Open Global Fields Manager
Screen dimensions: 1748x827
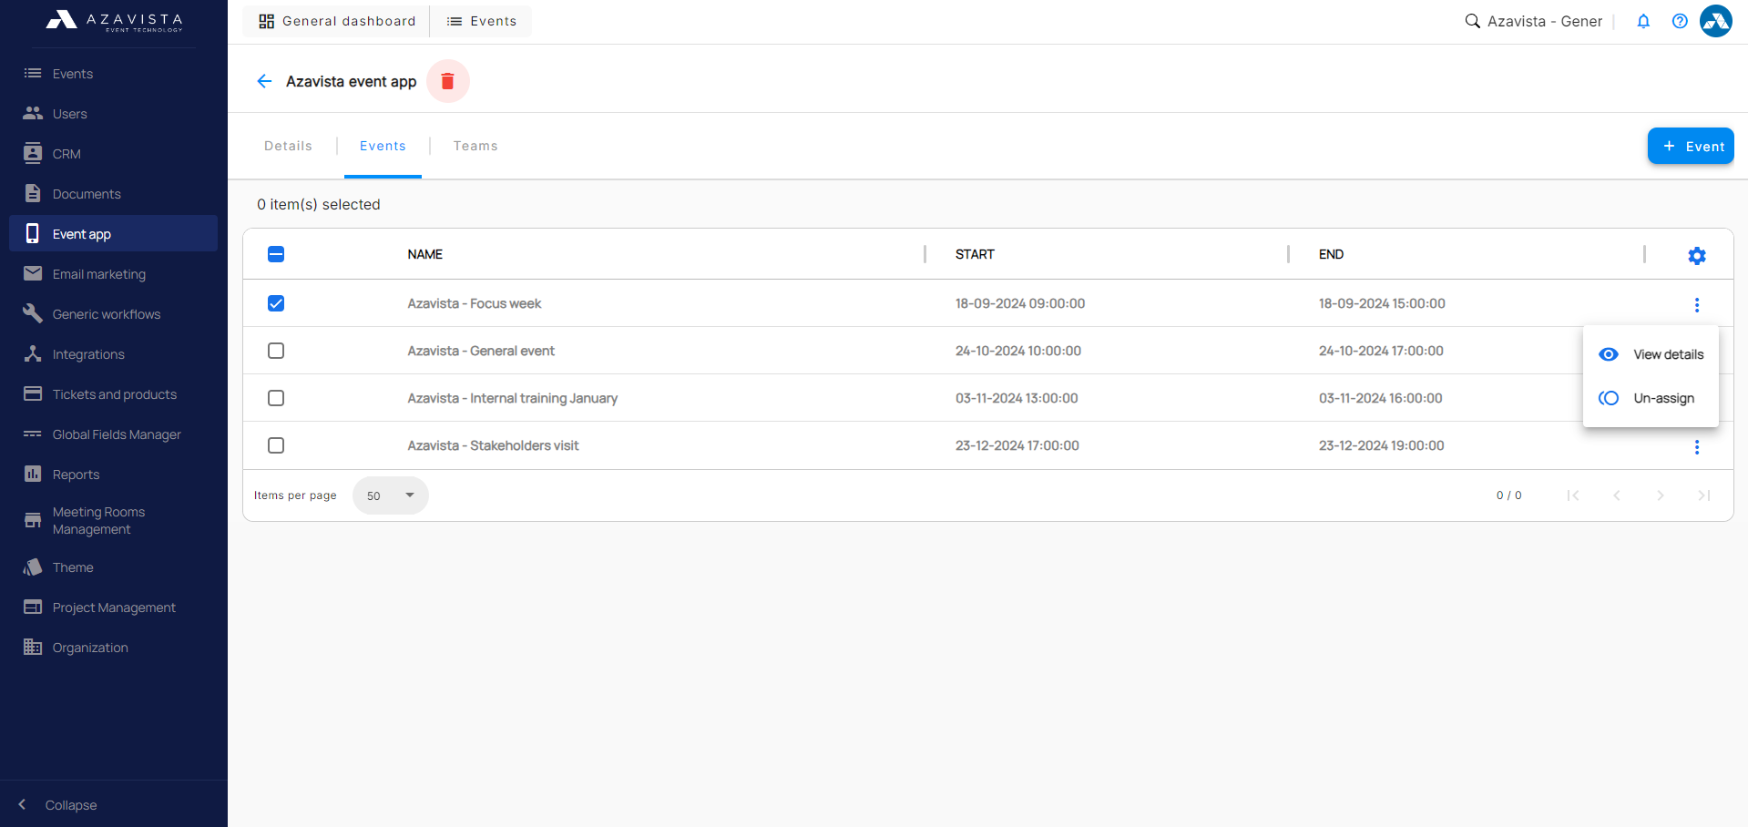click(114, 434)
